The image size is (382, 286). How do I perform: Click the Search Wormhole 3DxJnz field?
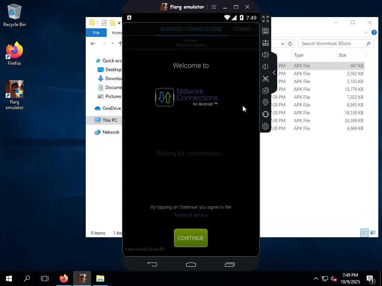336,44
